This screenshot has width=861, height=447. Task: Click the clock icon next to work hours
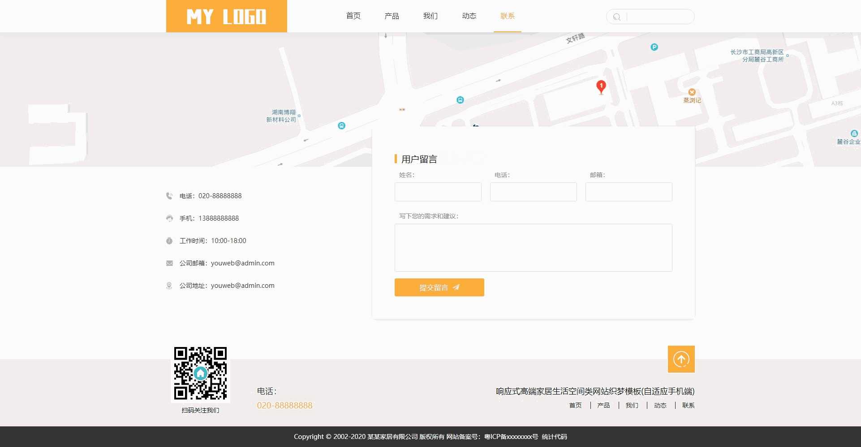point(169,240)
